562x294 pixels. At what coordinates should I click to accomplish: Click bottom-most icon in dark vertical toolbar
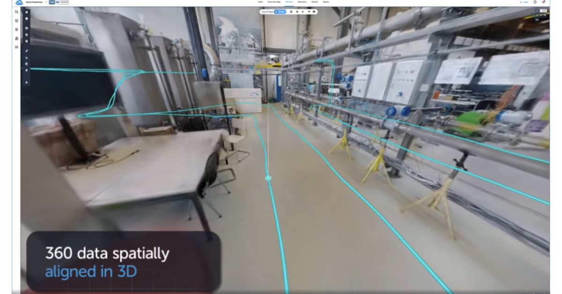[26, 82]
